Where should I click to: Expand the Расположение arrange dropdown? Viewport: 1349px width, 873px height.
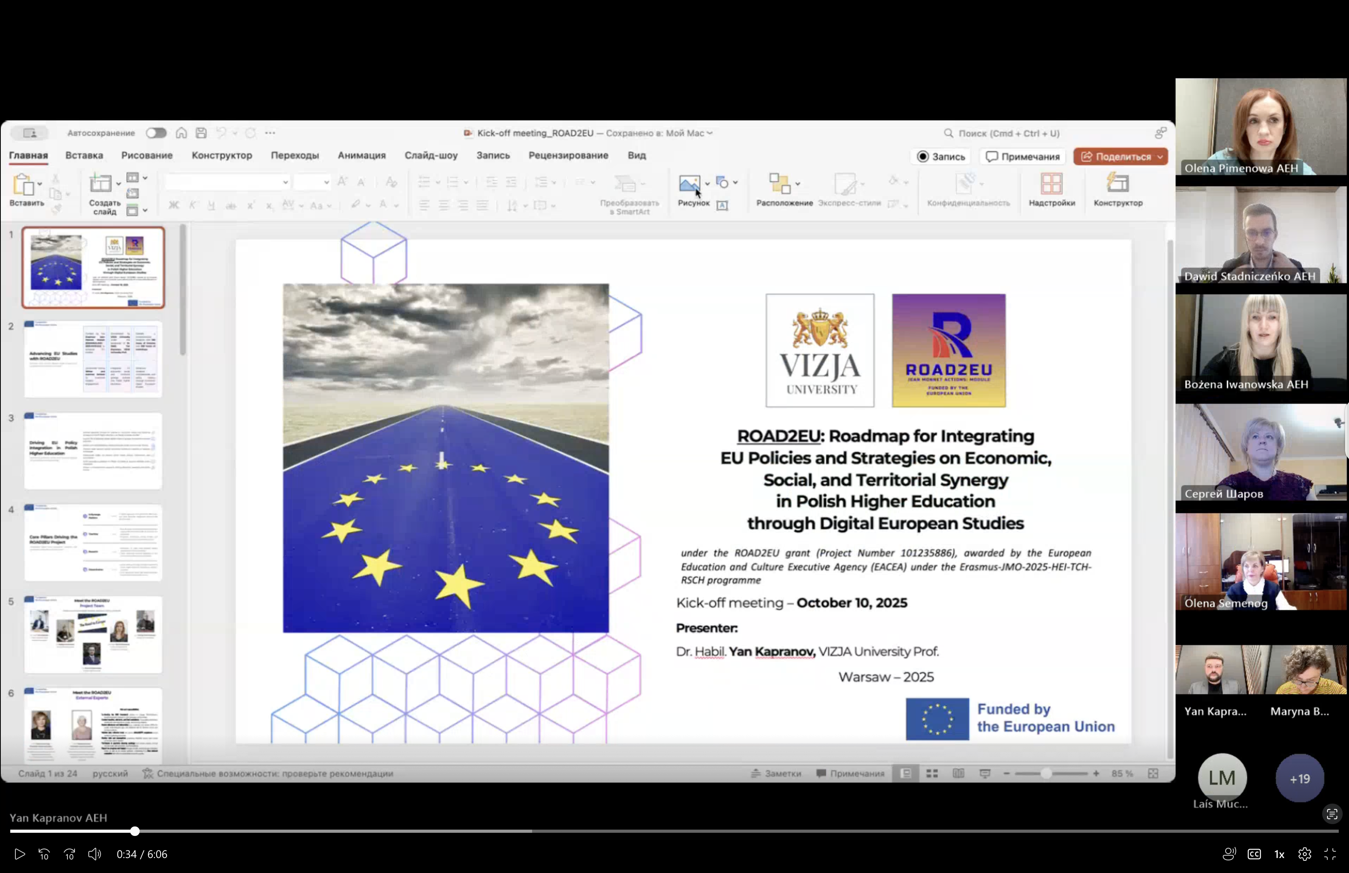(x=798, y=184)
